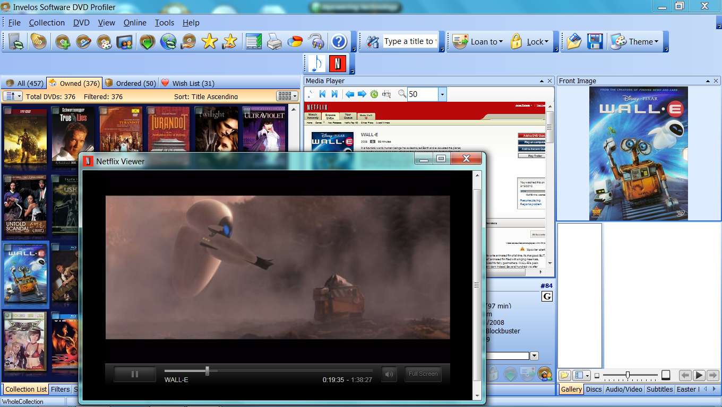The height and width of the screenshot is (407, 722).
Task: Switch to the Audio/Video tab
Action: [x=623, y=389]
